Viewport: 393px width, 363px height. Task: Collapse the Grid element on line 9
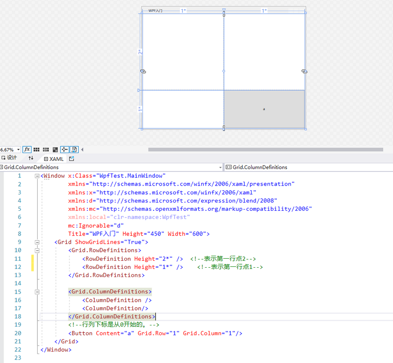[37, 242]
